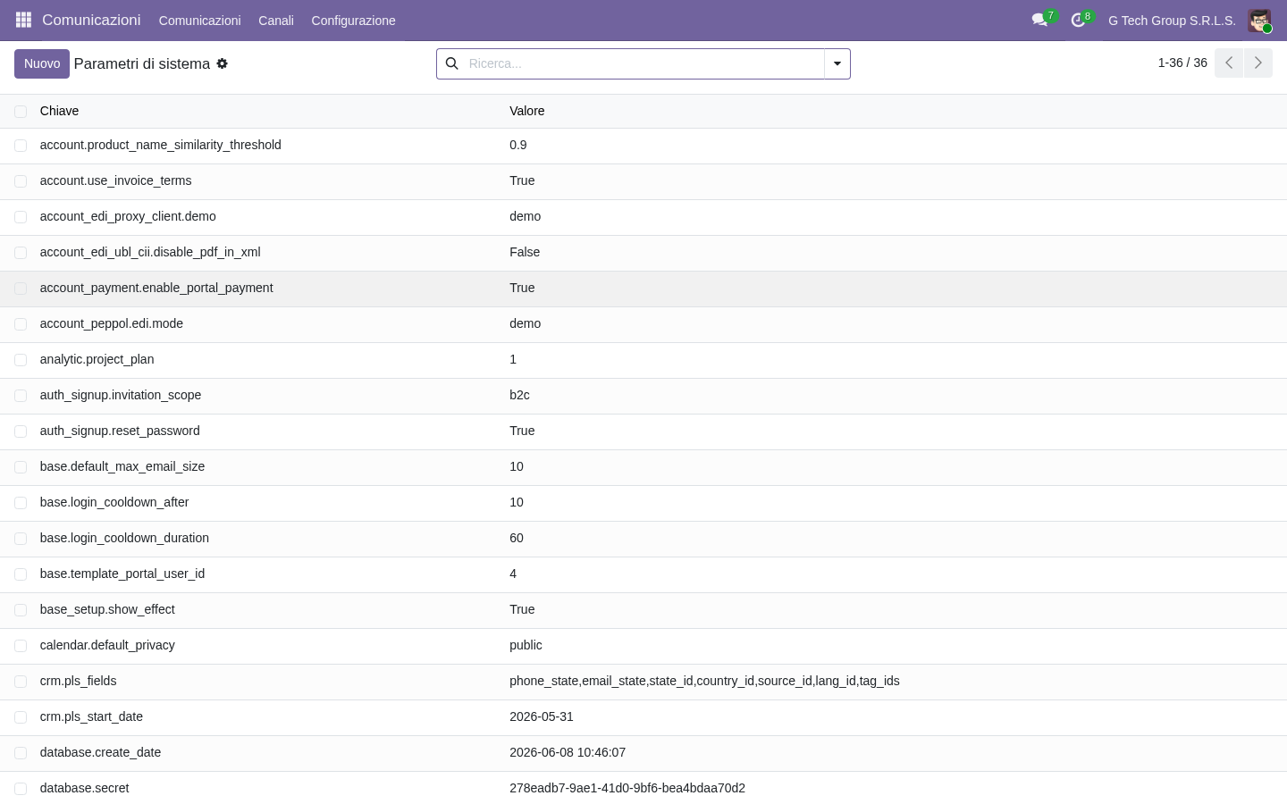Open the database.create_date record

(x=100, y=752)
